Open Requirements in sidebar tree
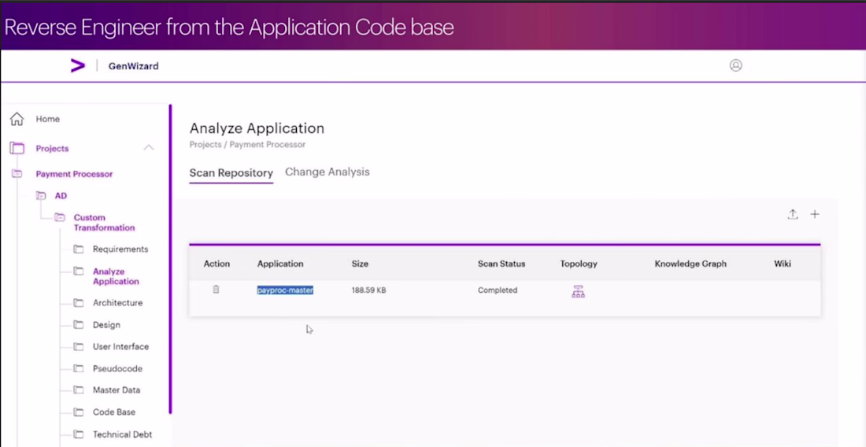Image resolution: width=866 pixels, height=447 pixels. (120, 249)
